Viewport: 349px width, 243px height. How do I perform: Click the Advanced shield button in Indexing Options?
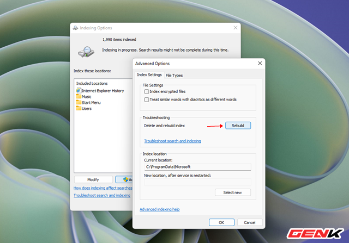pos(124,179)
